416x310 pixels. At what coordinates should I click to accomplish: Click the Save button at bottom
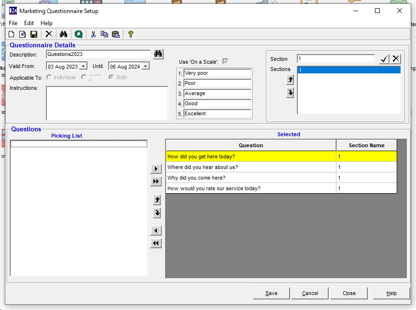[271, 293]
